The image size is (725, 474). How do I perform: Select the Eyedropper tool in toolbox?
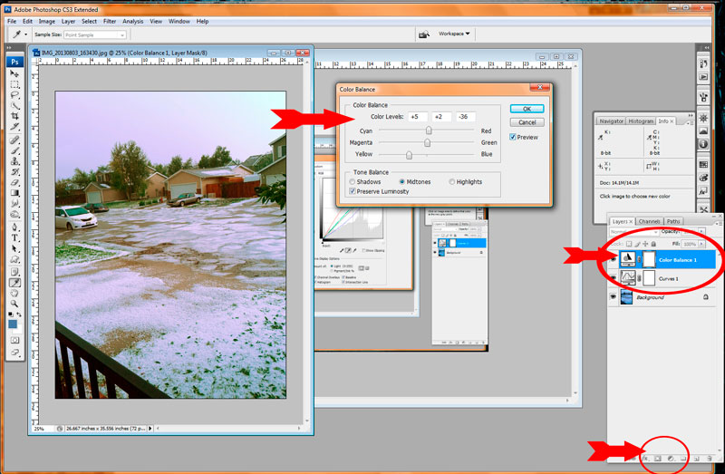[14, 283]
